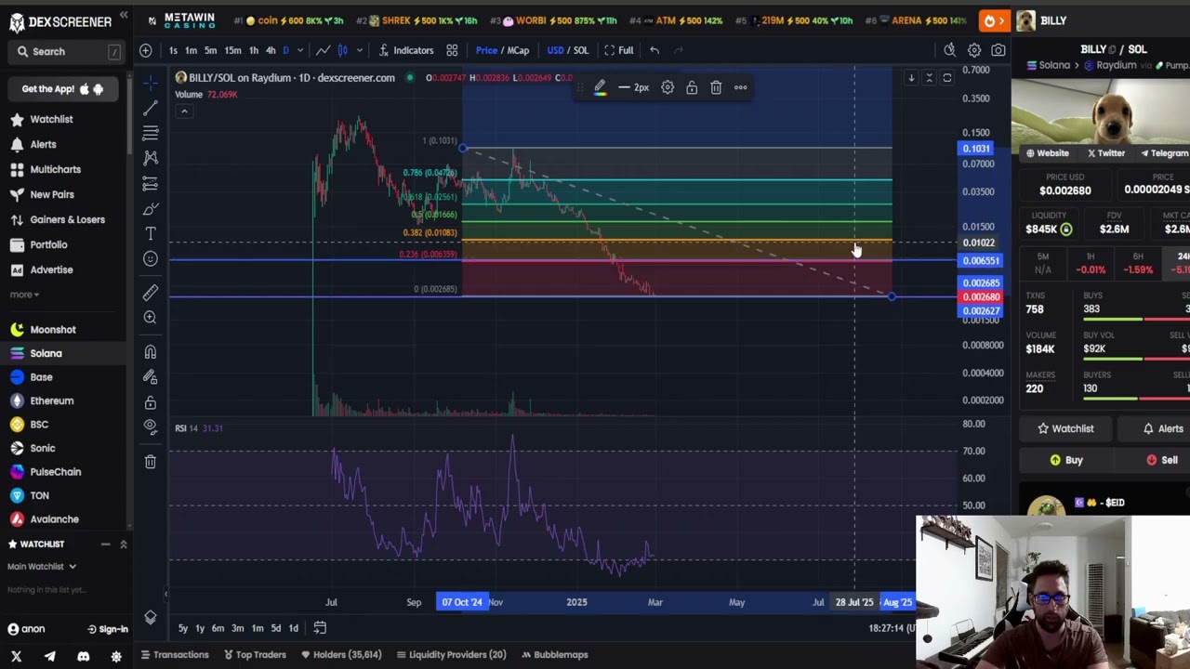Viewport: 1190px width, 669px height.
Task: Toggle lock all drawing tools
Action: pos(151,402)
